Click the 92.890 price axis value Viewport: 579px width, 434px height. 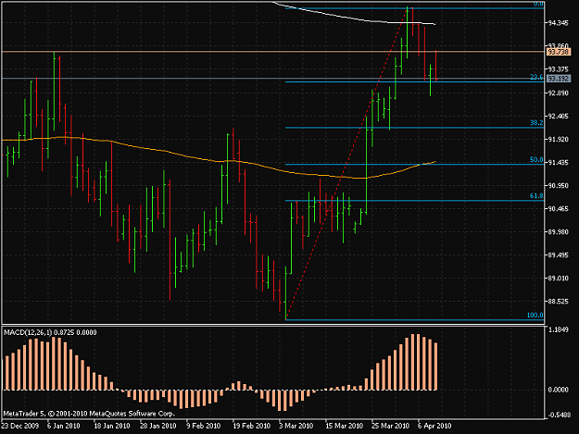pos(558,93)
